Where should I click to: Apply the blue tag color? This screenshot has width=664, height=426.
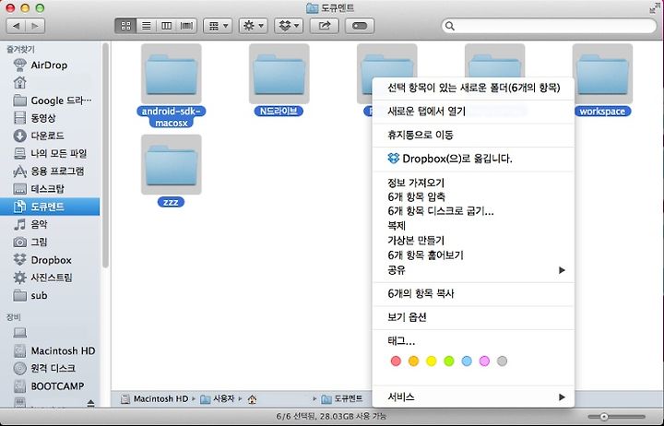pyautogui.click(x=467, y=361)
